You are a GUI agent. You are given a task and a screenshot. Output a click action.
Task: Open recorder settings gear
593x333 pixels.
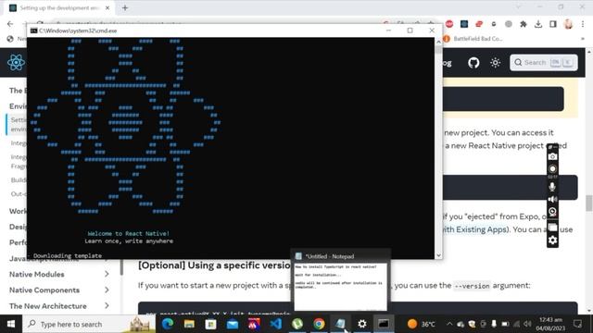click(x=552, y=240)
